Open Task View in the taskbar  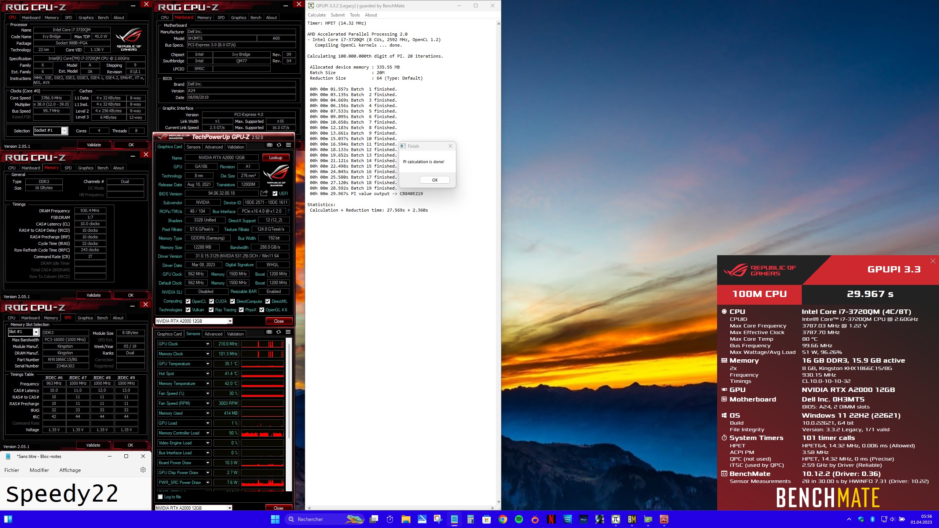click(374, 519)
